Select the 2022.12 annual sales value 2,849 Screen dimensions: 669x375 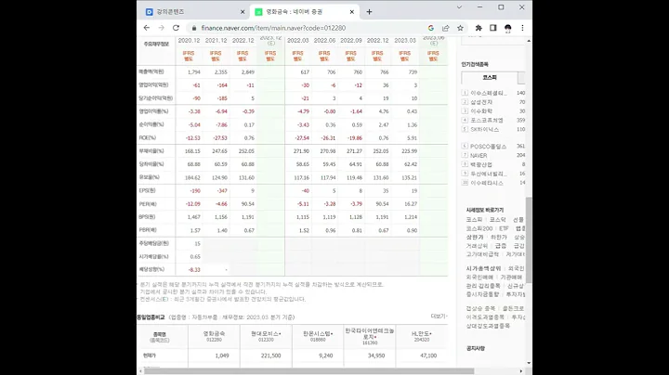pyautogui.click(x=248, y=72)
